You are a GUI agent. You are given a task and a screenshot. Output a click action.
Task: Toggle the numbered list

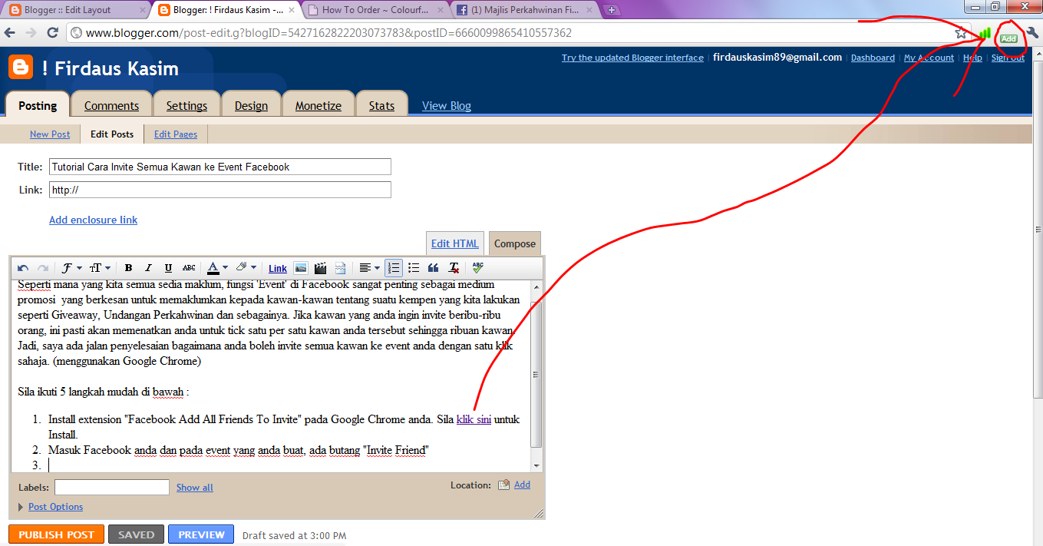394,268
